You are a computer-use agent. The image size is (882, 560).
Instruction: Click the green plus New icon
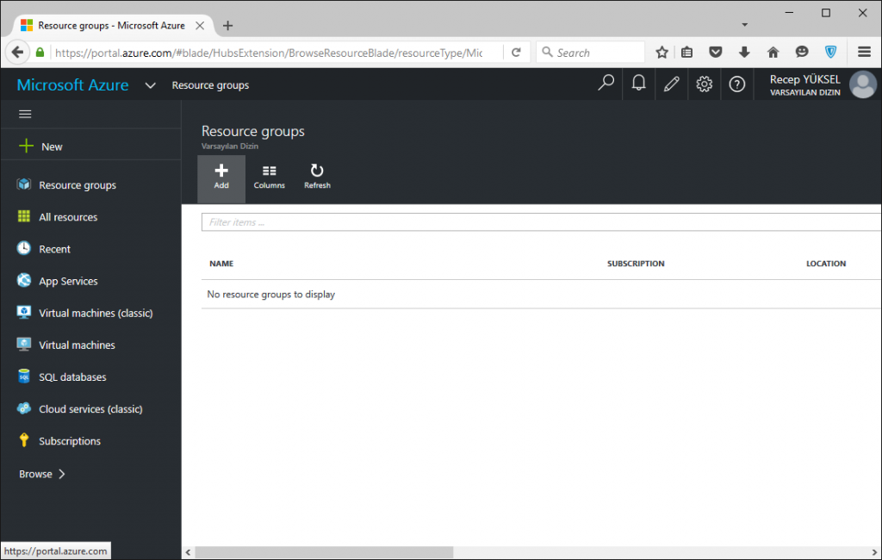click(x=26, y=146)
